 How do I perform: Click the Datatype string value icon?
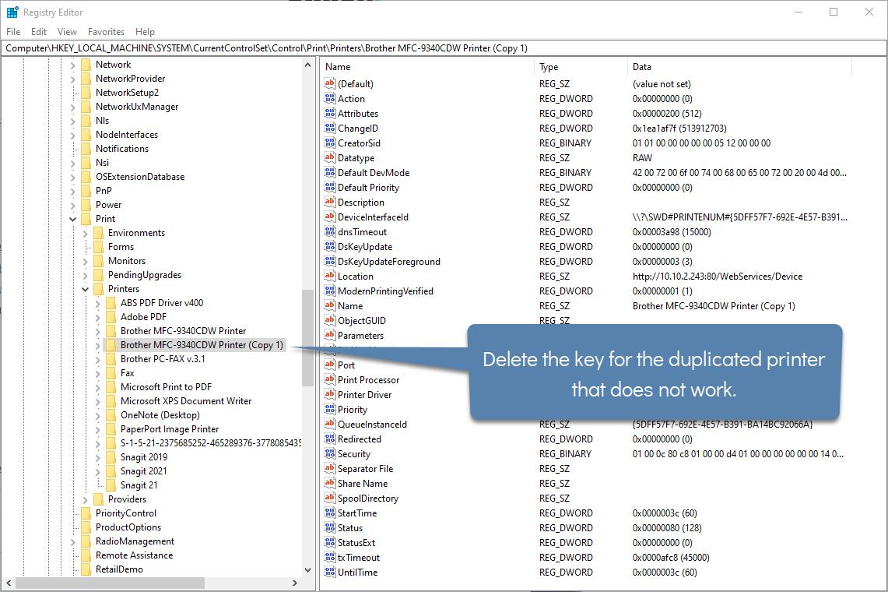pyautogui.click(x=330, y=157)
